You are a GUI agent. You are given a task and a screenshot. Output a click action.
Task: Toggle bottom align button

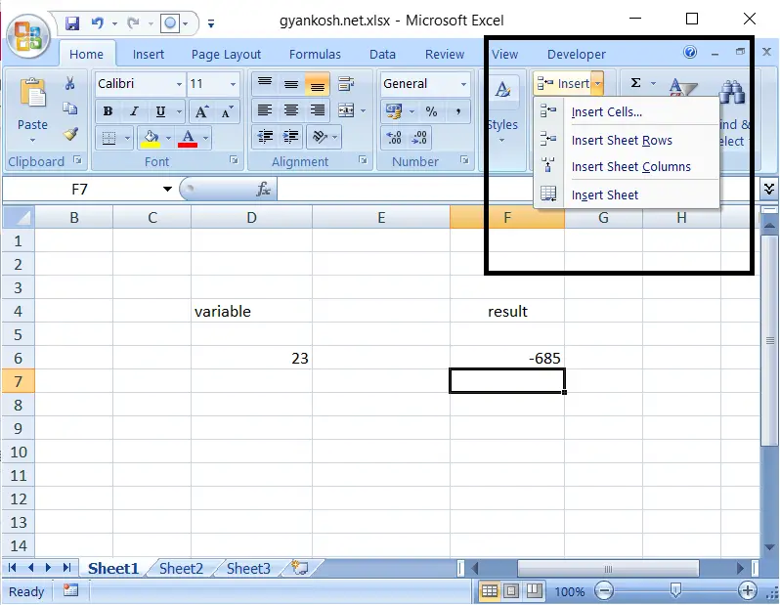click(x=318, y=84)
